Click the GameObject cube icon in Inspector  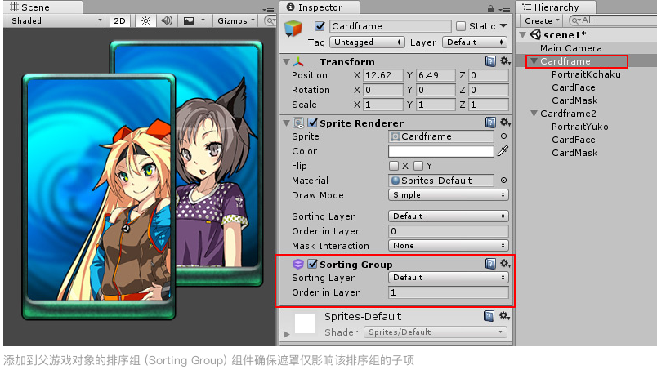[x=293, y=28]
